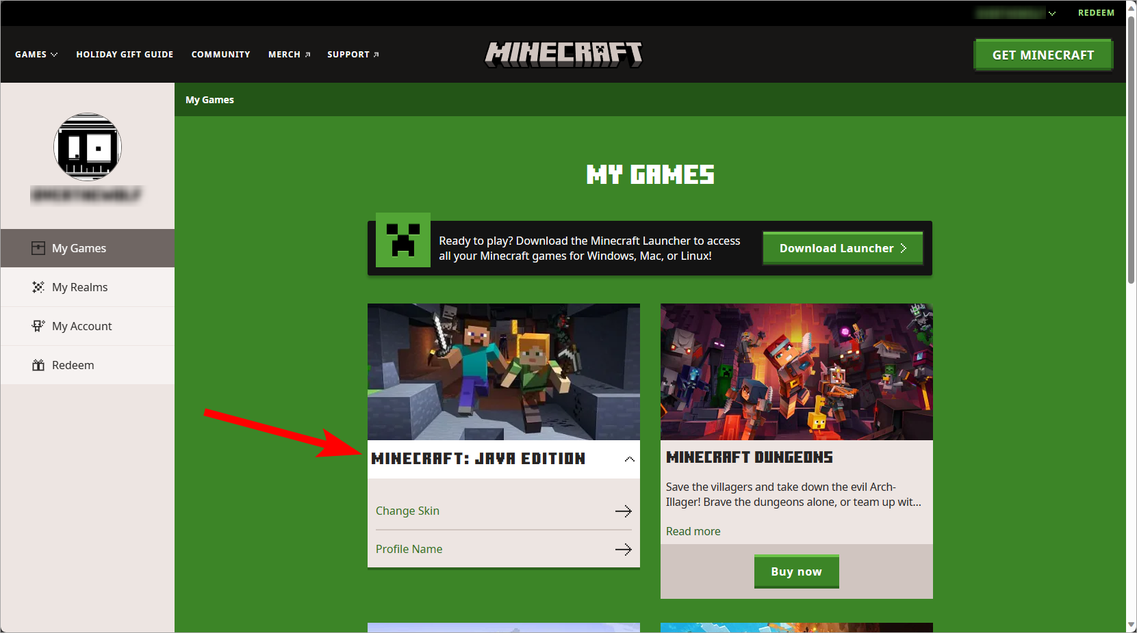Select My Games in the sidebar
The image size is (1137, 633).
click(x=88, y=248)
